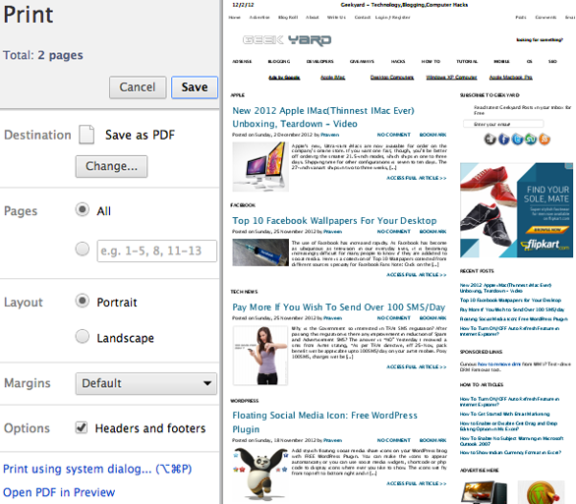The width and height of the screenshot is (576, 504).
Task: Click the Change... destination button
Action: point(111,166)
